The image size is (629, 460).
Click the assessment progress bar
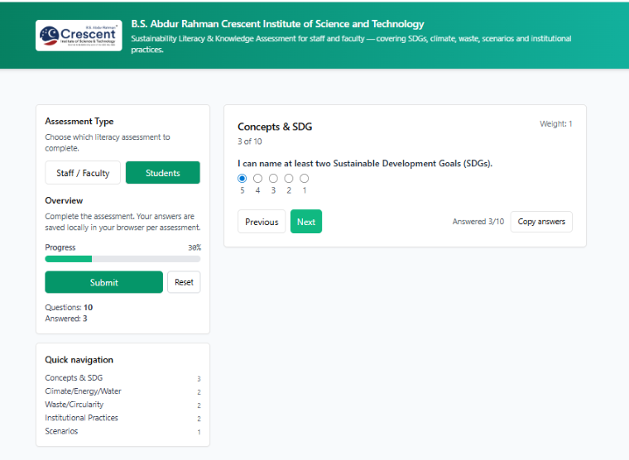point(122,259)
